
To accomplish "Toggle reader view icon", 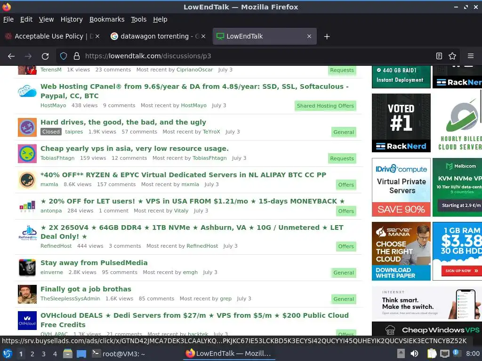I will click(x=439, y=56).
